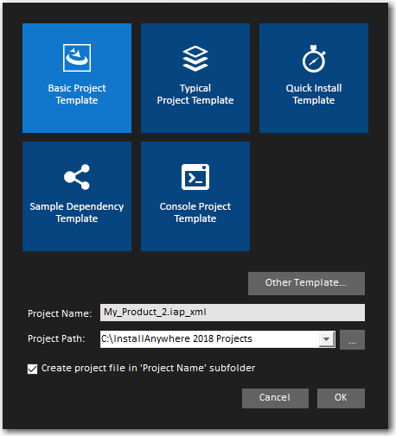Choose the 'Typical Project Template' label text

click(x=195, y=94)
